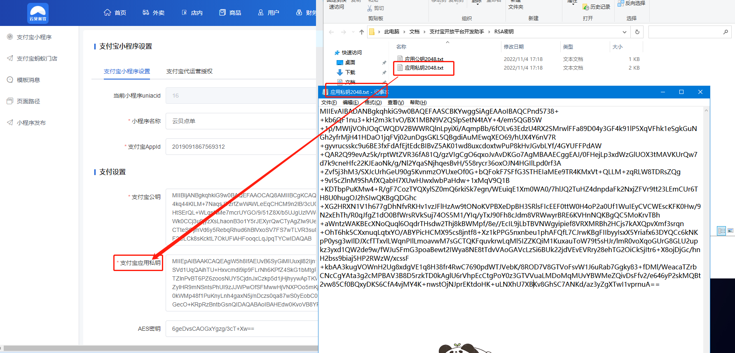
Task: Sort files by 大小 column
Action: click(x=618, y=47)
